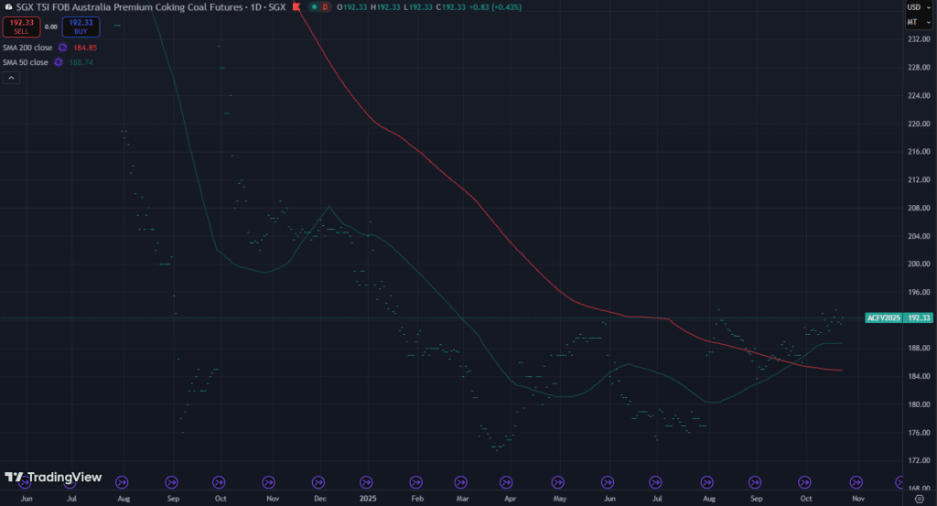
Task: Click the roll marker icon under Oct 2025
Action: coord(805,482)
